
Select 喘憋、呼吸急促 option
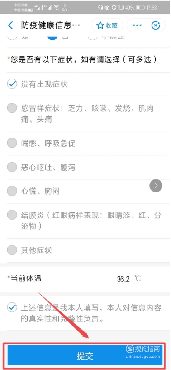click(12, 143)
